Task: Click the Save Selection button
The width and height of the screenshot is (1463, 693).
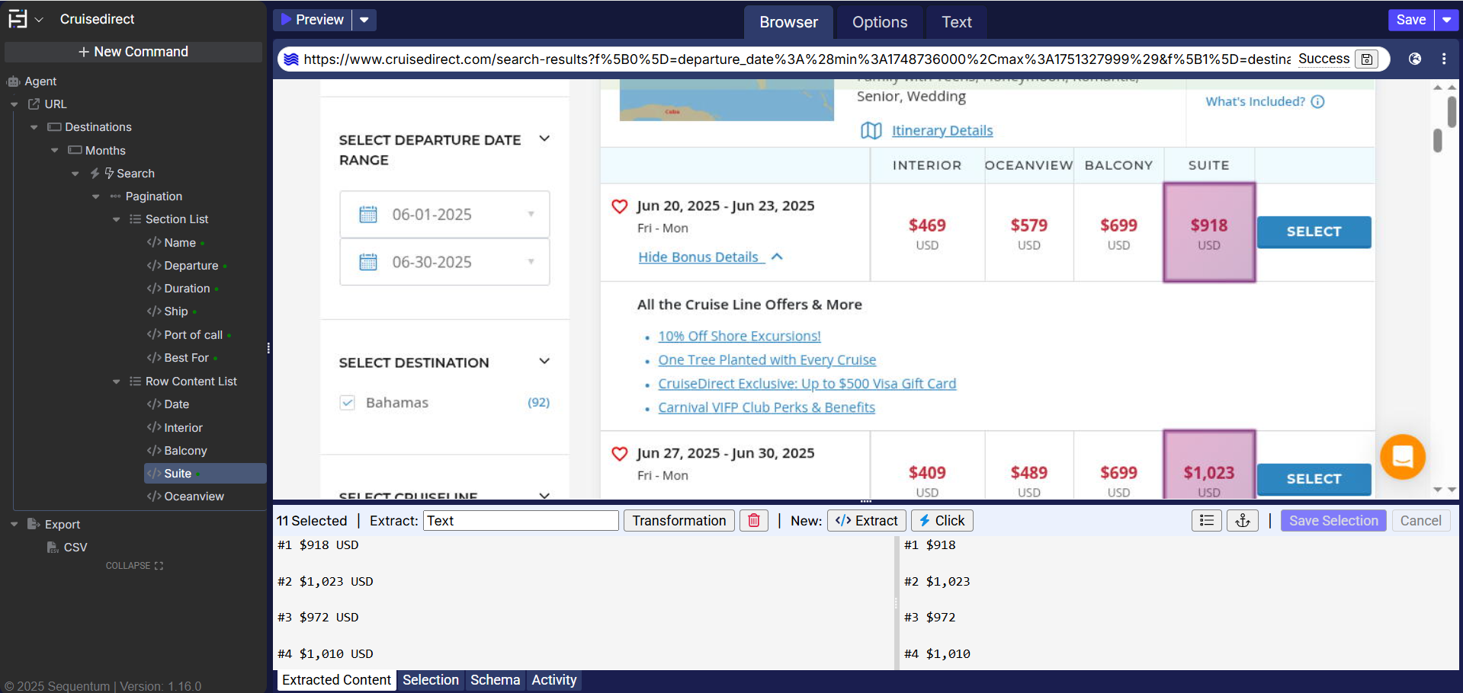Action: 1333,521
